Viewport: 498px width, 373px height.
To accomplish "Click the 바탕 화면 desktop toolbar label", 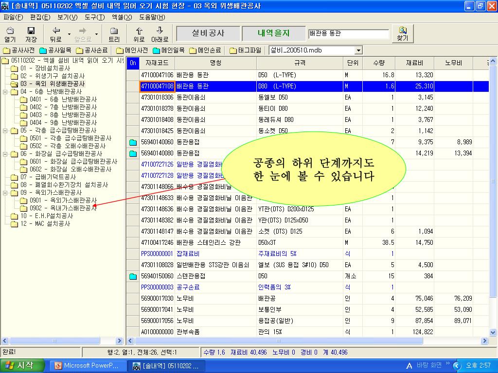I will click(x=429, y=365).
